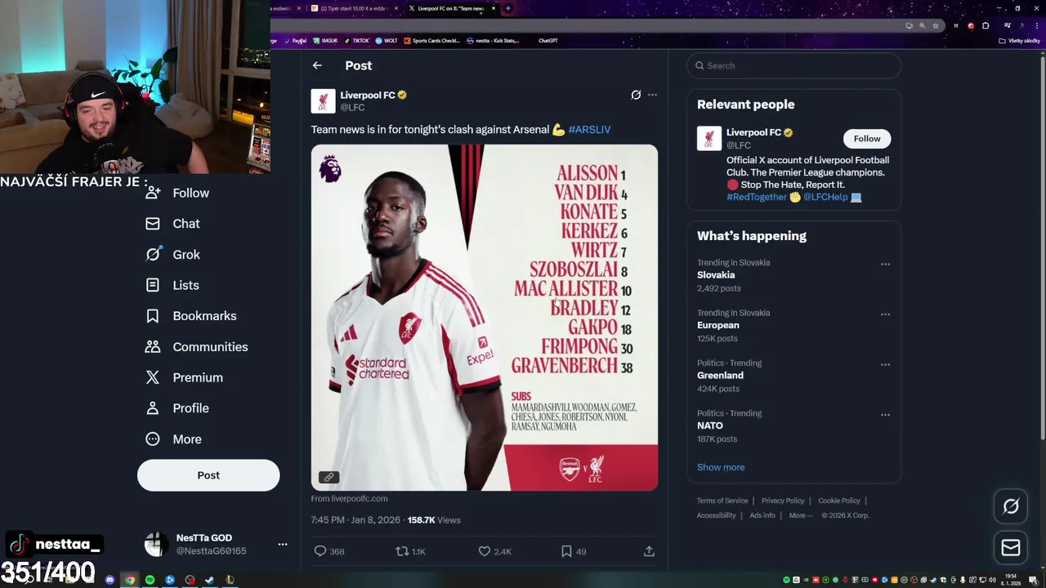1046x588 pixels.
Task: Open liverpoolfc.com source link
Action: pos(349,498)
